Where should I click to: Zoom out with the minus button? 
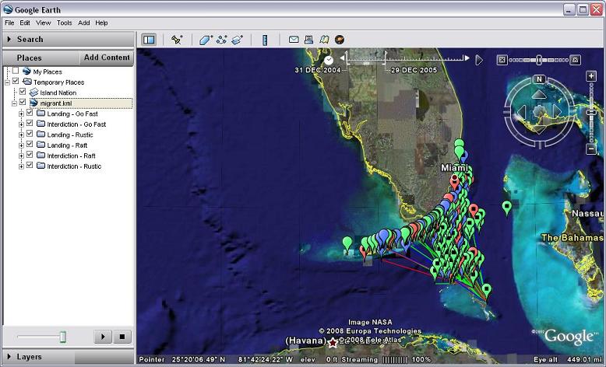[x=591, y=149]
